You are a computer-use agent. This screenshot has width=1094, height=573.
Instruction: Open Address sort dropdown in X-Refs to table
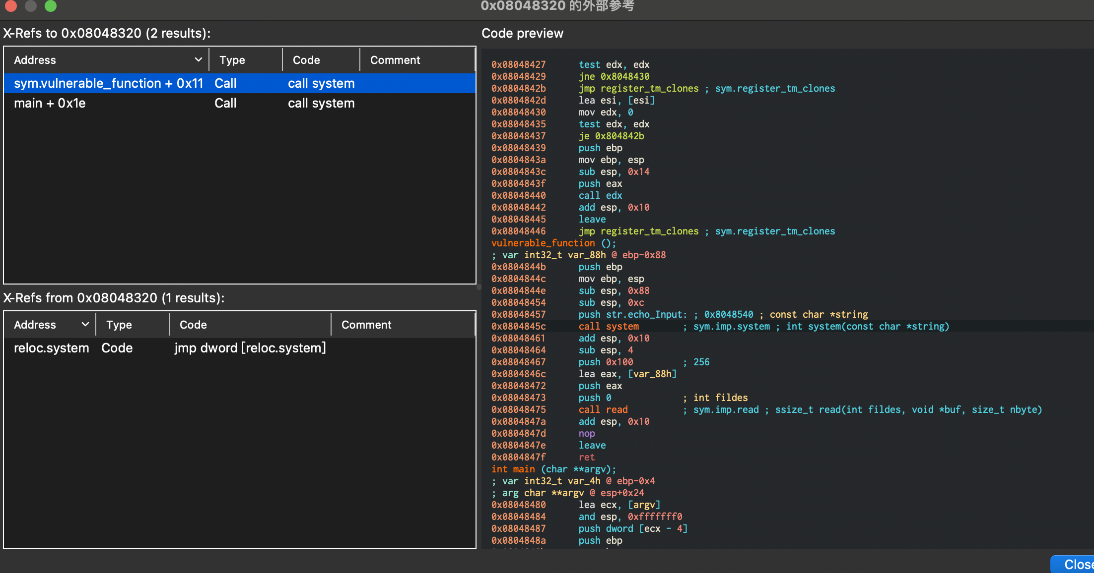tap(198, 60)
